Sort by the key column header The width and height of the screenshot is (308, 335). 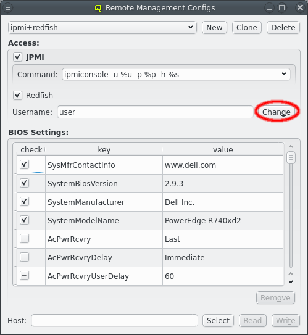[104, 149]
